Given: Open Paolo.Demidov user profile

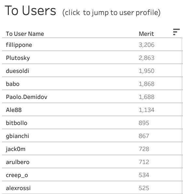Looking at the screenshot, I should tap(27, 97).
